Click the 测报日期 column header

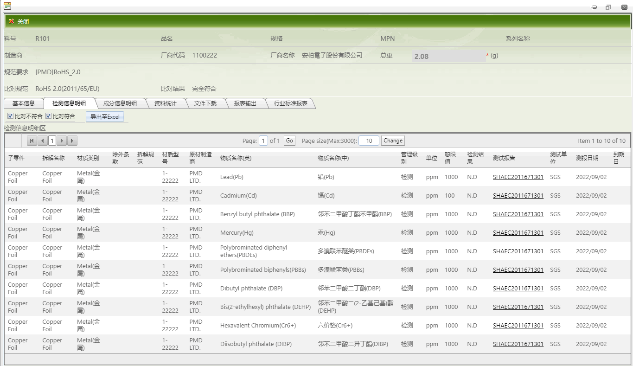tap(587, 158)
